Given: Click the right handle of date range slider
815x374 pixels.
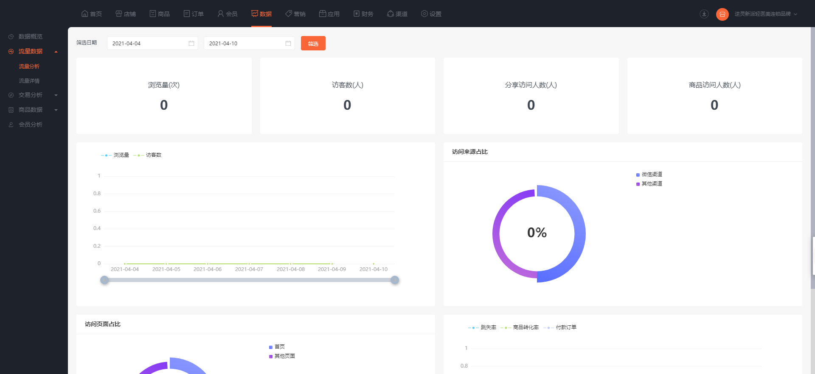Looking at the screenshot, I should coord(395,280).
